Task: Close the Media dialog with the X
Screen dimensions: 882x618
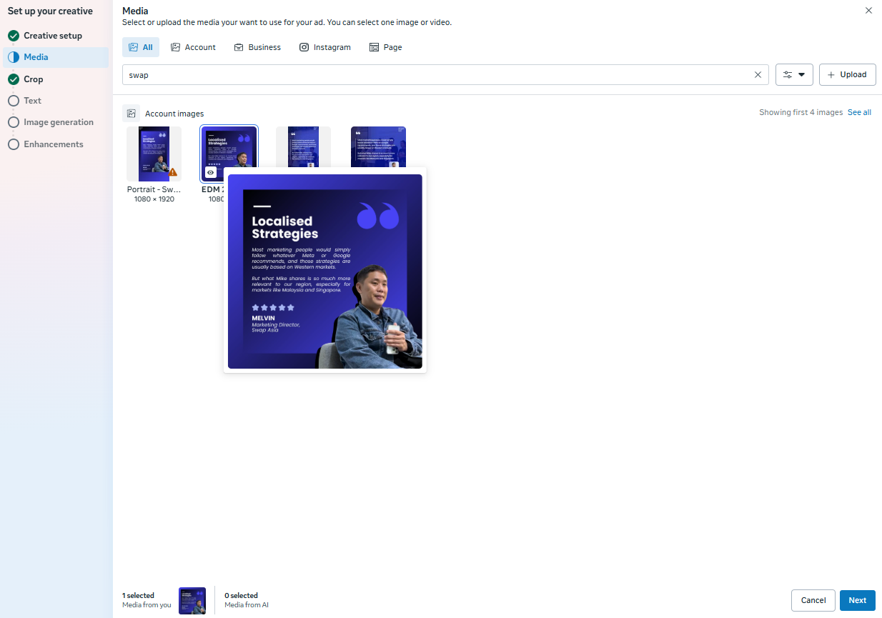Action: pyautogui.click(x=868, y=11)
